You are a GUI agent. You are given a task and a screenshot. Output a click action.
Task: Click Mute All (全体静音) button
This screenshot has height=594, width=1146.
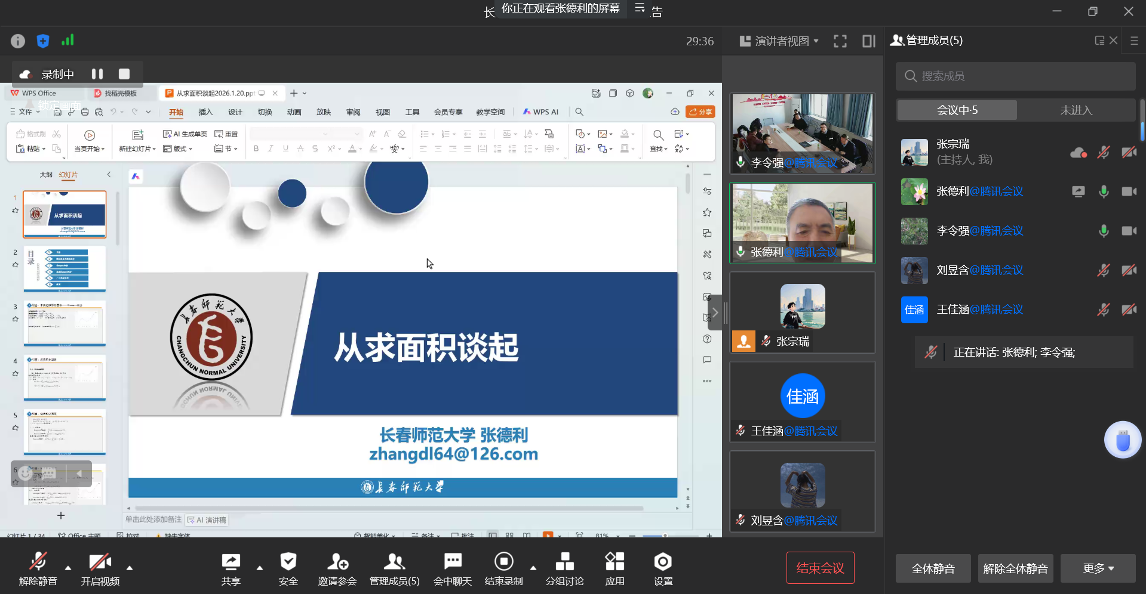pos(933,568)
